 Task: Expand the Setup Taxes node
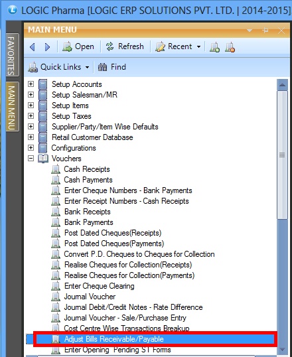[31, 115]
